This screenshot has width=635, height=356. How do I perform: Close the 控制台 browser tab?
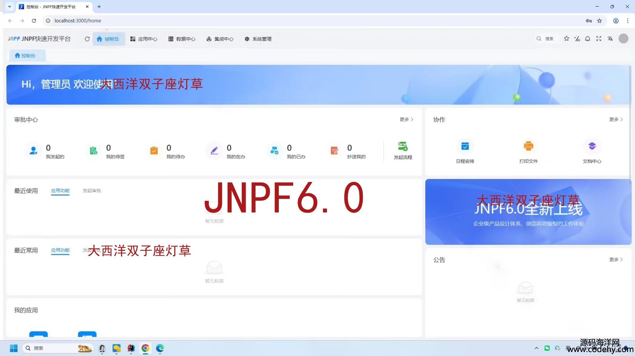(x=87, y=7)
